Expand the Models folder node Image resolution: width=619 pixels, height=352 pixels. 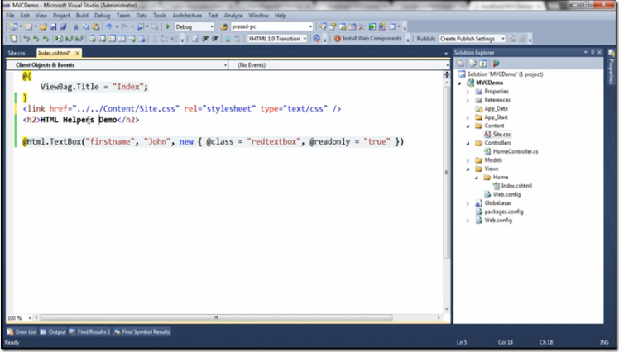468,160
